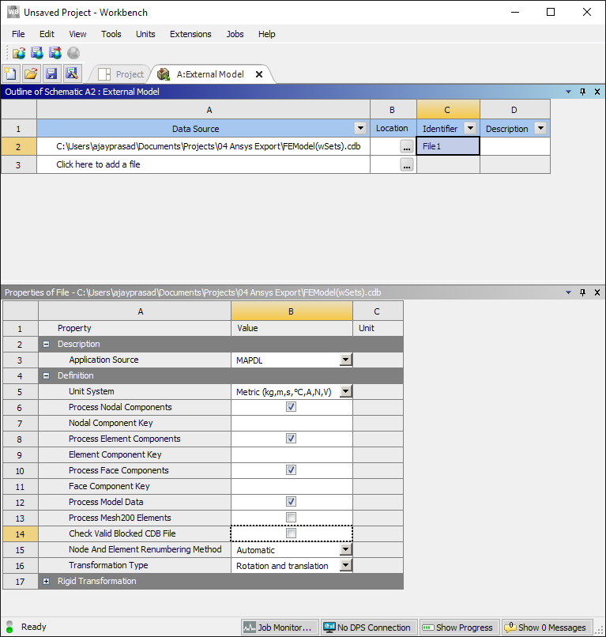This screenshot has width=606, height=637.
Task: Click the Element Component Key value field
Action: point(292,454)
